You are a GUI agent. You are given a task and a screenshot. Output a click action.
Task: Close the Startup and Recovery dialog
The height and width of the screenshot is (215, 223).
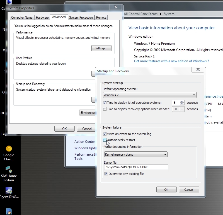click(x=198, y=70)
